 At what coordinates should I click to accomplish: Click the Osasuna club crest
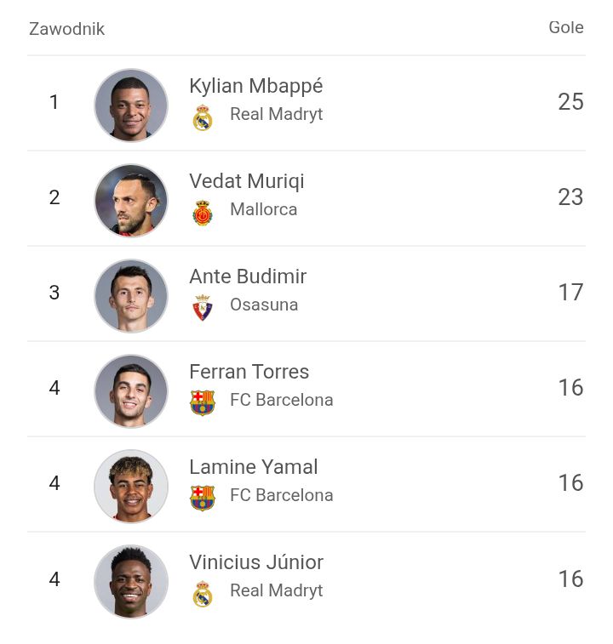pyautogui.click(x=203, y=307)
